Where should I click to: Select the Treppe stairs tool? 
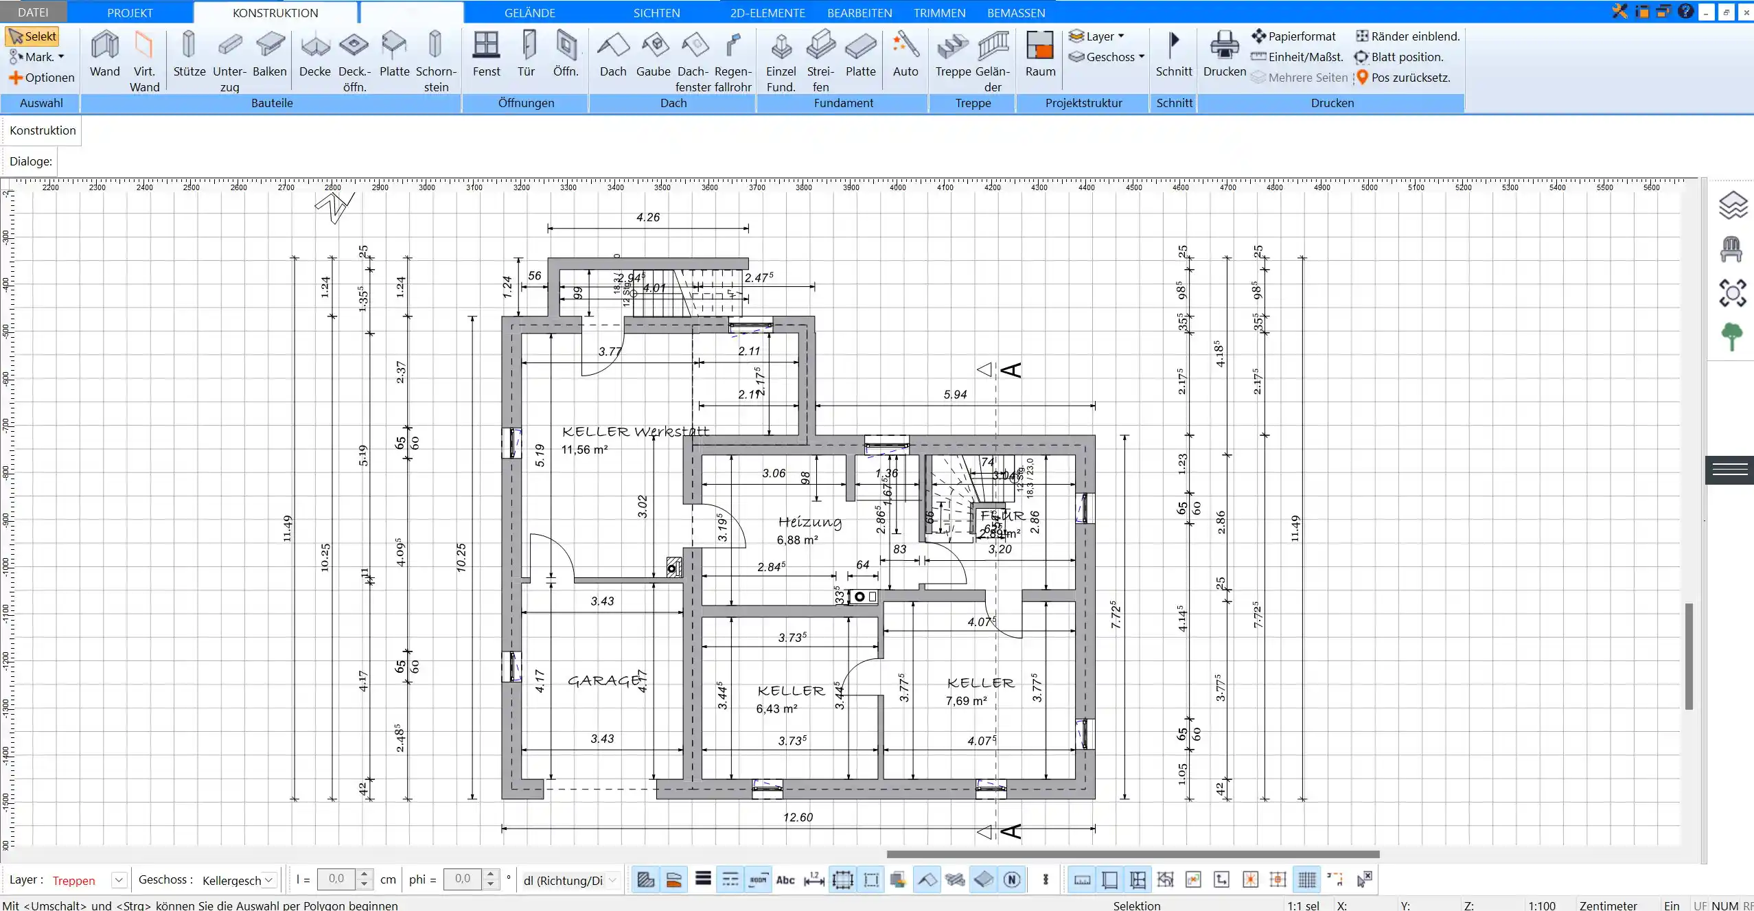tap(953, 55)
